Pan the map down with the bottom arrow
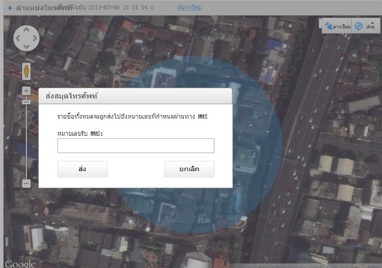The width and height of the screenshot is (382, 268). coord(26,46)
